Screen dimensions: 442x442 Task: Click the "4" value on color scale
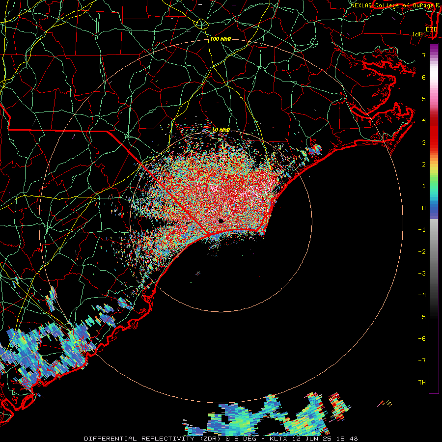pos(424,121)
